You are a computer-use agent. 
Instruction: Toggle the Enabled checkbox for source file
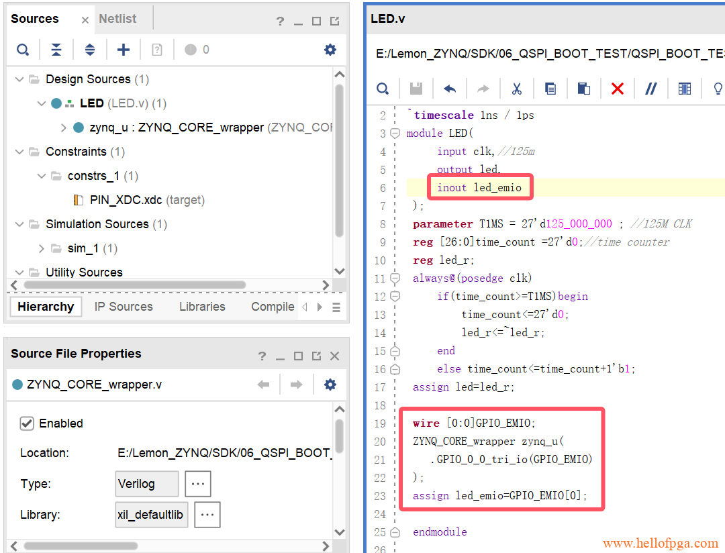pyautogui.click(x=27, y=423)
